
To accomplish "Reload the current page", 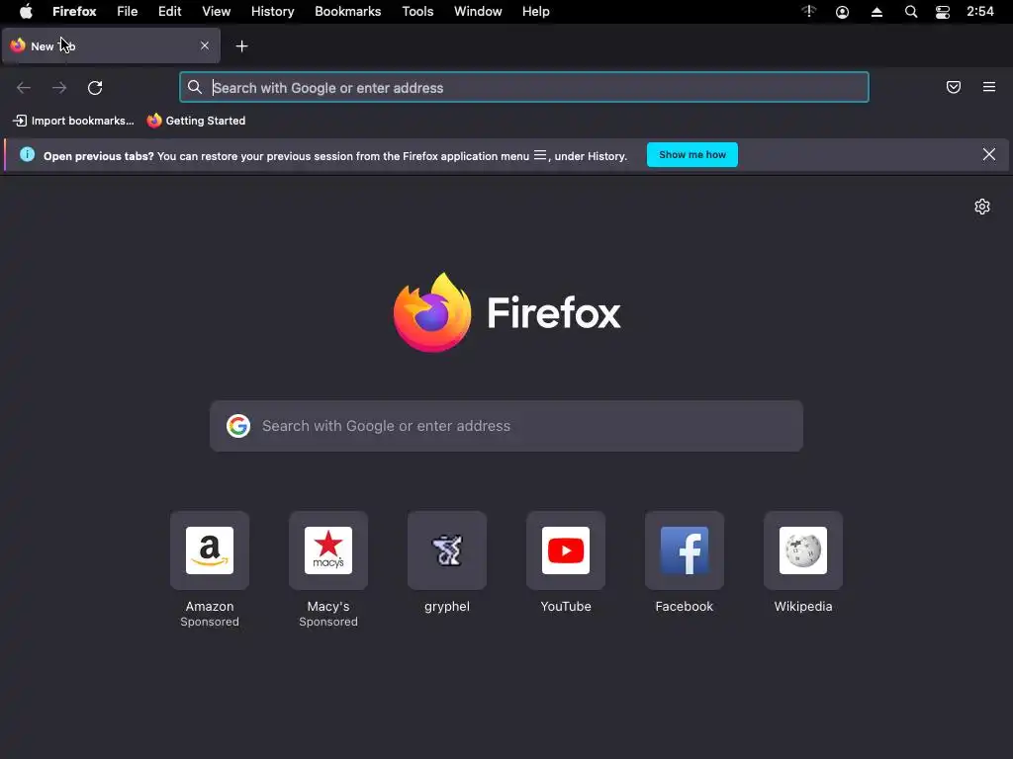I will pyautogui.click(x=95, y=88).
